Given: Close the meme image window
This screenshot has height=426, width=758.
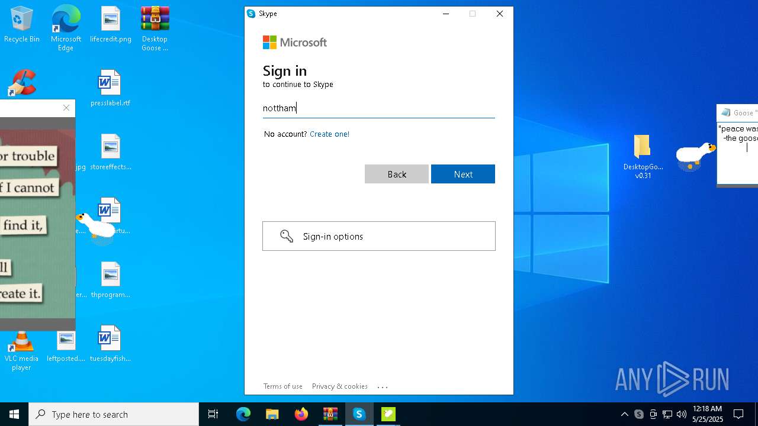Looking at the screenshot, I should point(66,108).
